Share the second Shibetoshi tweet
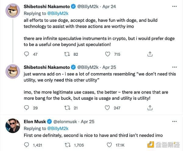 tap(150, 108)
